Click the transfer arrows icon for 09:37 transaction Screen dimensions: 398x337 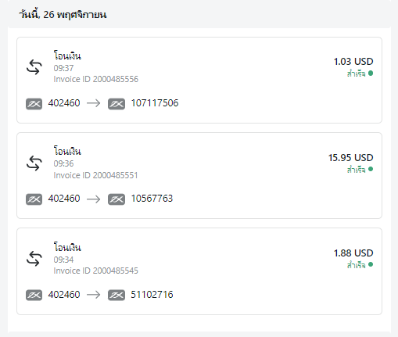[x=34, y=67]
